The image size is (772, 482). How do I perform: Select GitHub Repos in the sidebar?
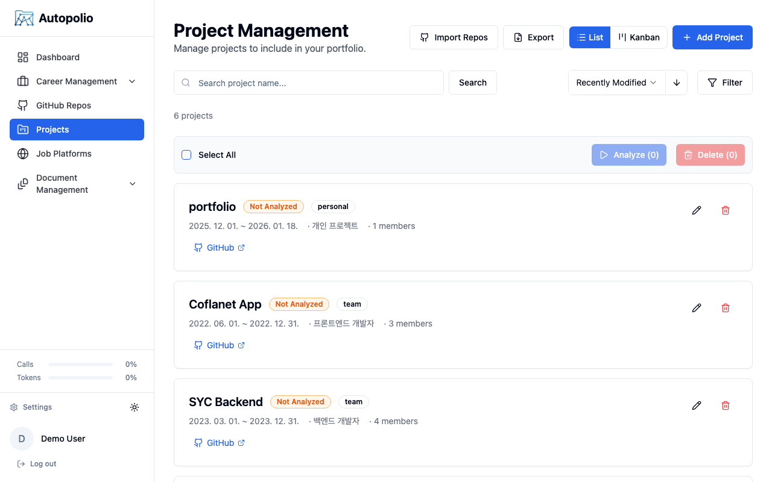(63, 105)
